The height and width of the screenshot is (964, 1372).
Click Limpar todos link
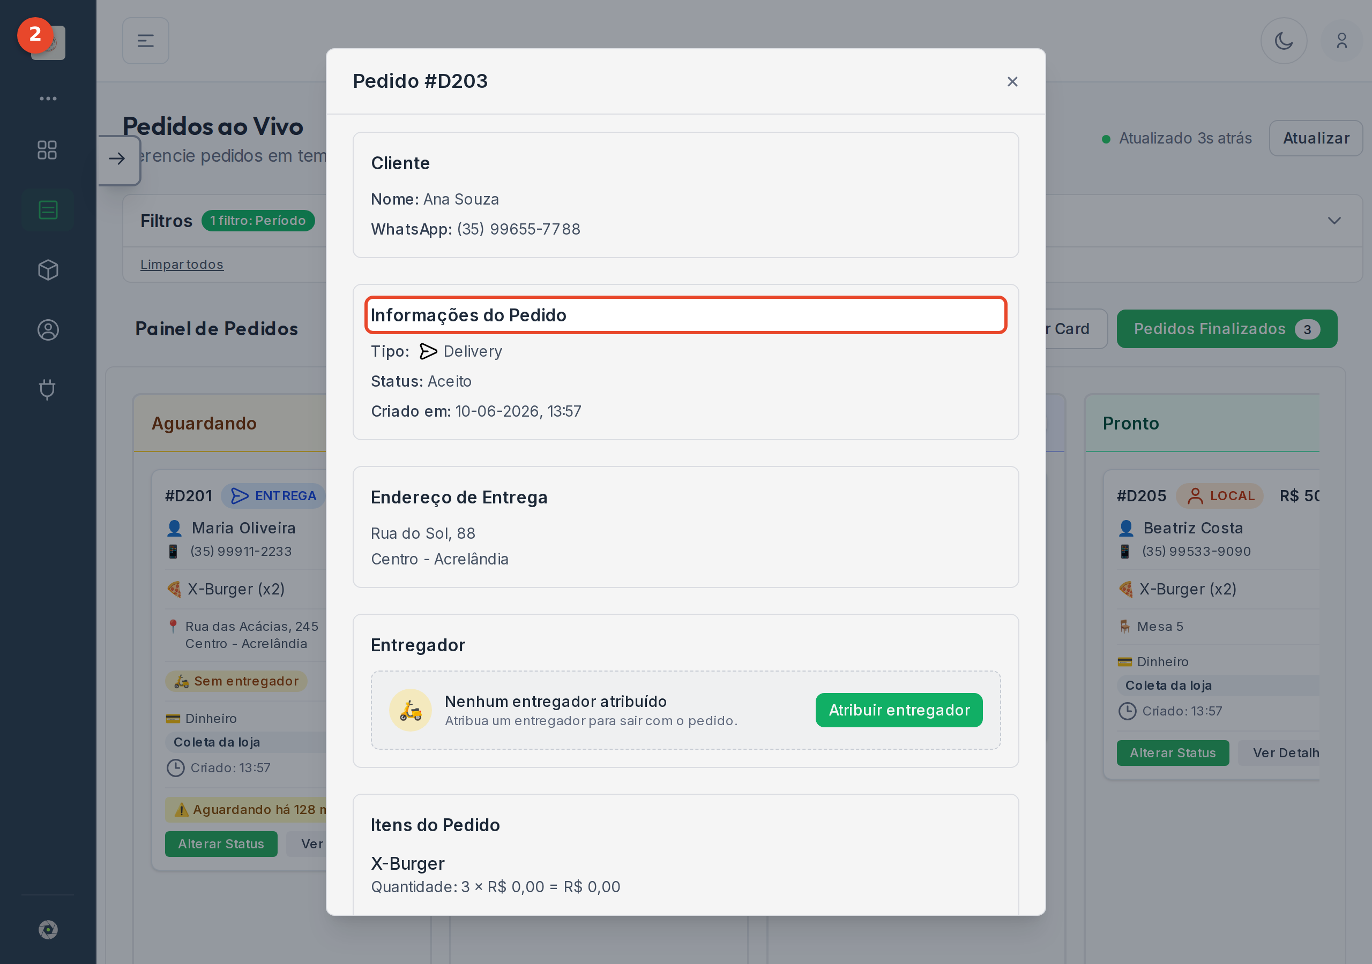click(182, 265)
